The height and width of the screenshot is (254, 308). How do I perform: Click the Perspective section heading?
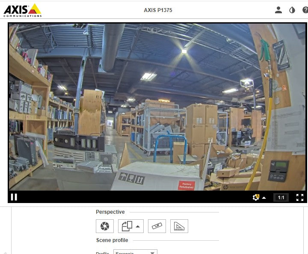(110, 212)
